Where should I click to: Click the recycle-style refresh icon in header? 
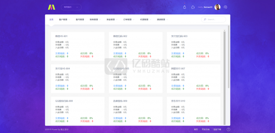click(x=193, y=7)
